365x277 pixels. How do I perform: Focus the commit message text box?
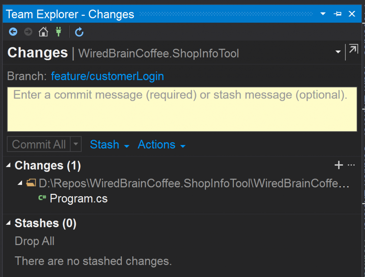[x=182, y=109]
